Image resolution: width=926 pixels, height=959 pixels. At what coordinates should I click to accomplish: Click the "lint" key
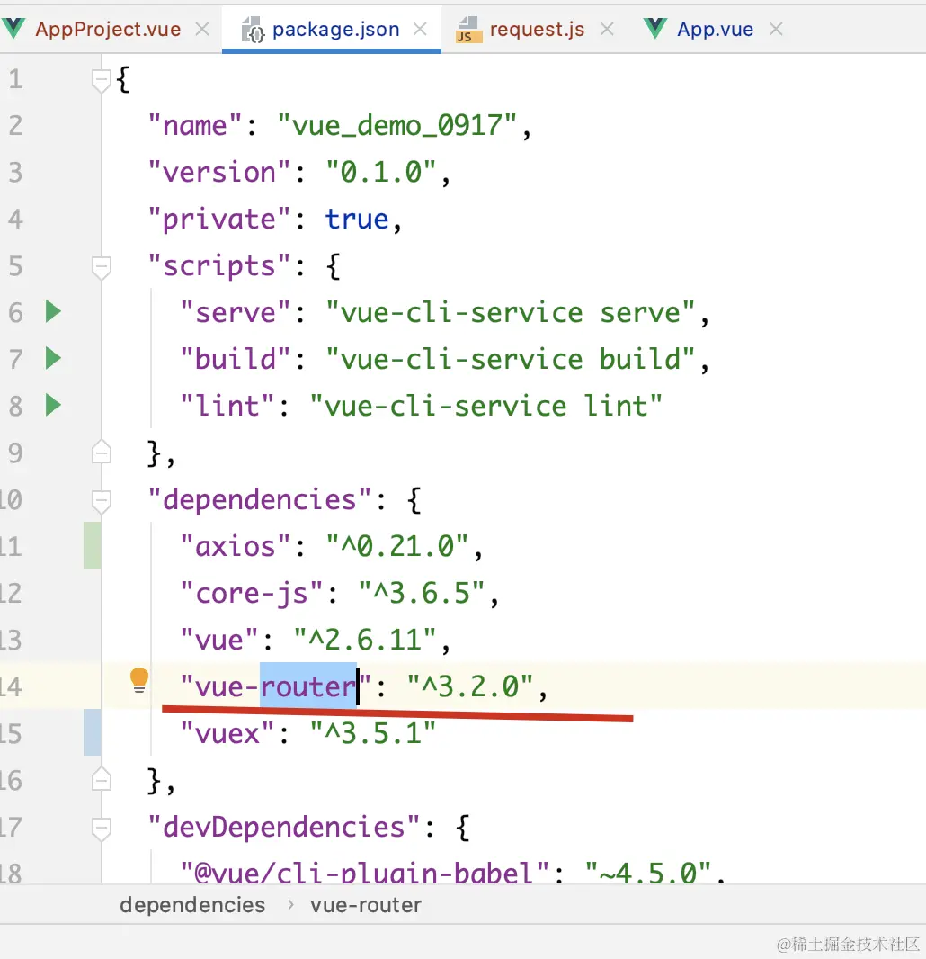tap(227, 406)
